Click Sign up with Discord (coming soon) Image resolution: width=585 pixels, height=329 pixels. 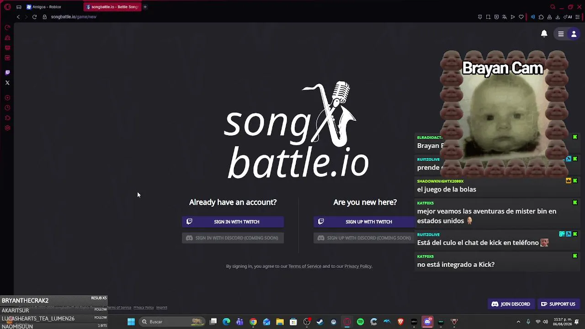[364, 238]
